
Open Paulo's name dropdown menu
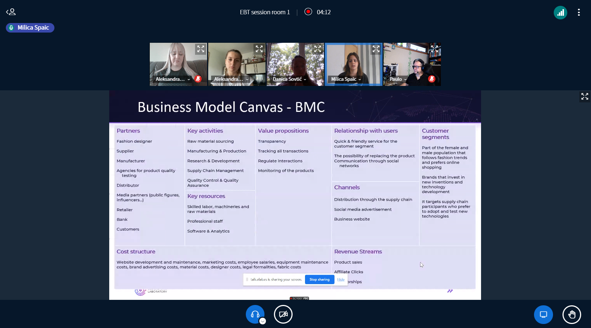398,79
